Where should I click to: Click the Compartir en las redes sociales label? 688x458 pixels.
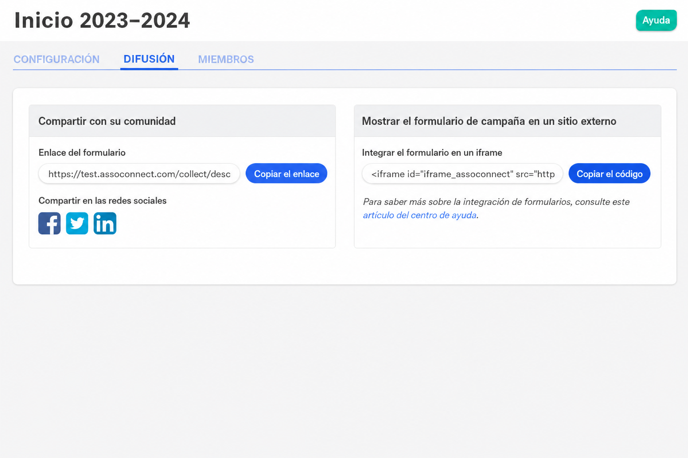(103, 201)
